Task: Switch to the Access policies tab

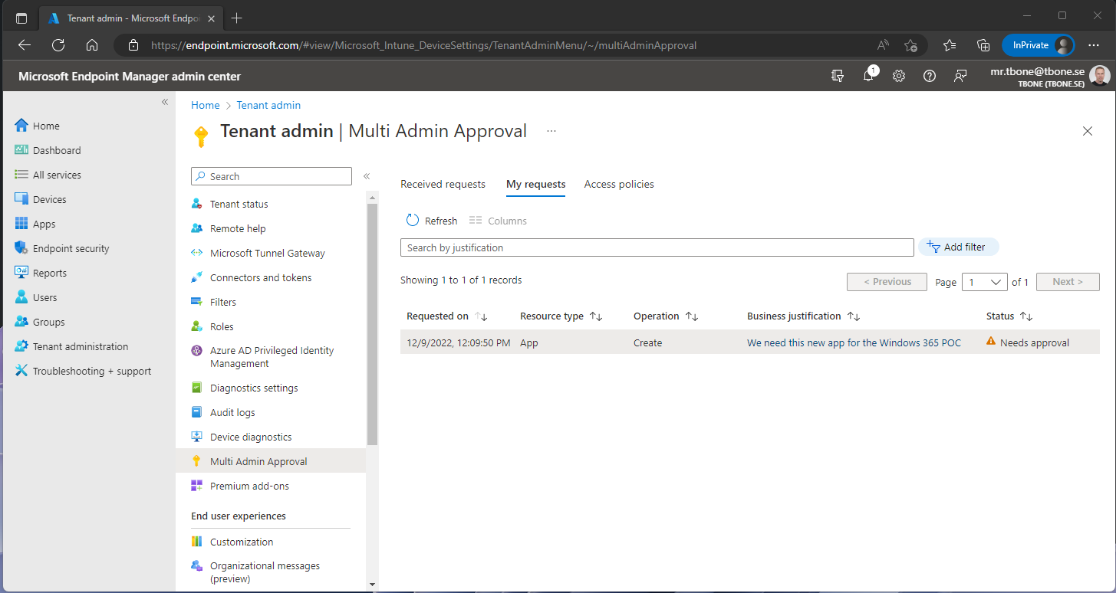Action: (618, 184)
